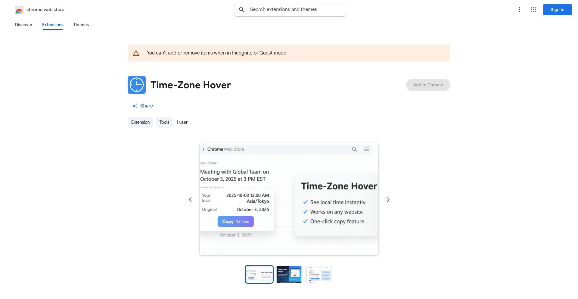Click the search magnifier icon
The height and width of the screenshot is (299, 578).
click(x=241, y=10)
